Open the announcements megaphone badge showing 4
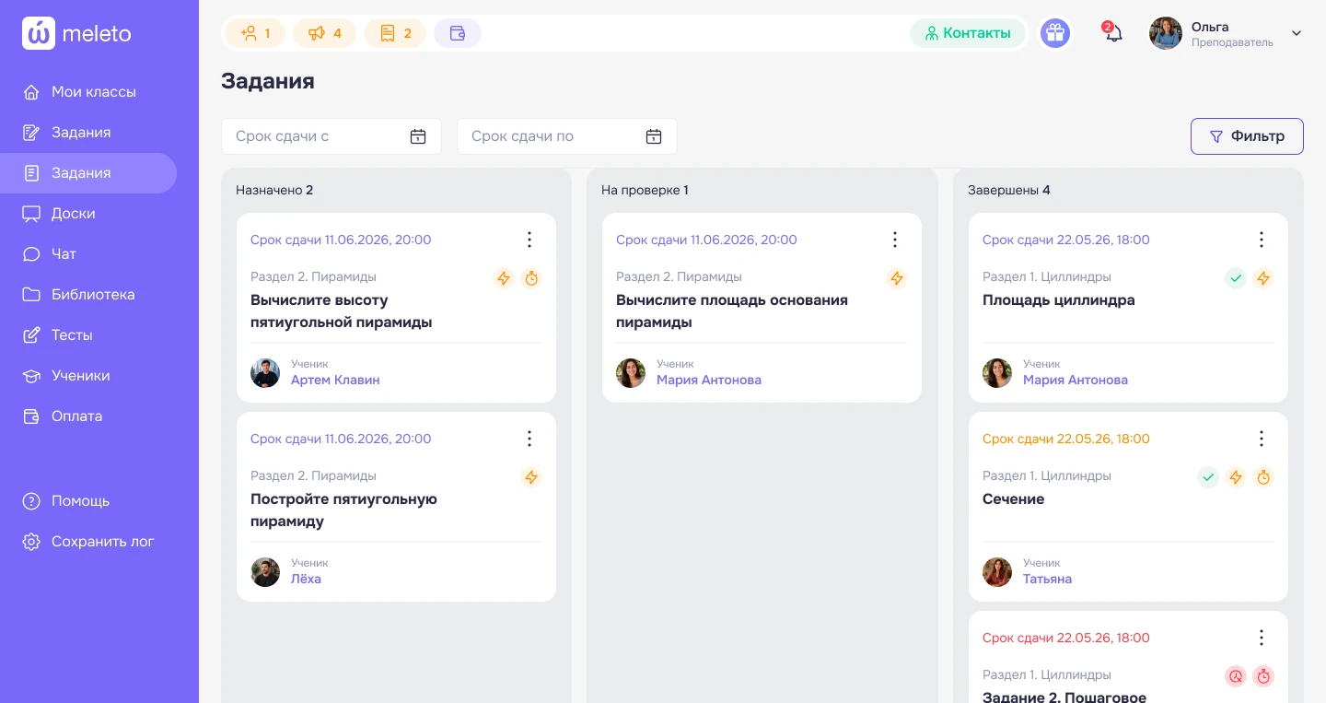The width and height of the screenshot is (1326, 703). (x=324, y=33)
